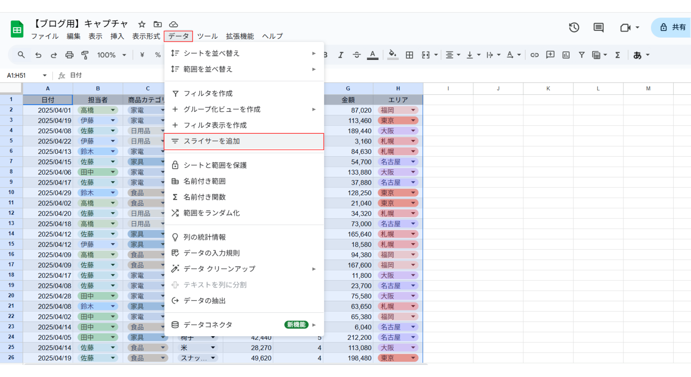691x377 pixels.
Task: Open the zoom 100% dropdown
Action: coord(111,55)
